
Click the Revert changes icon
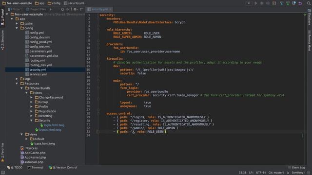(300, 3)
